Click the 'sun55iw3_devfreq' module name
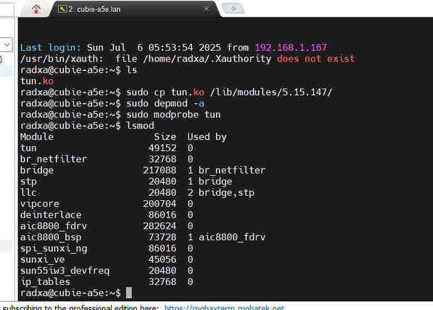 click(x=65, y=270)
